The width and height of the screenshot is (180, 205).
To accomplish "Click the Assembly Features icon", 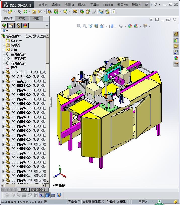I will [56, 12].
